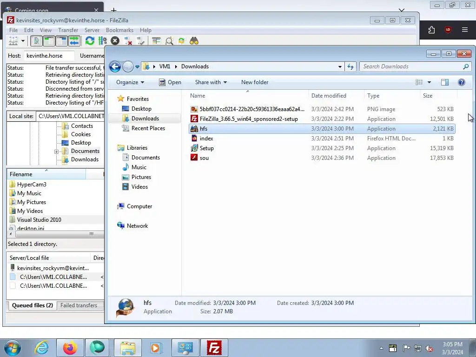
Task: Cancel current operation in FileZilla
Action: pyautogui.click(x=115, y=41)
